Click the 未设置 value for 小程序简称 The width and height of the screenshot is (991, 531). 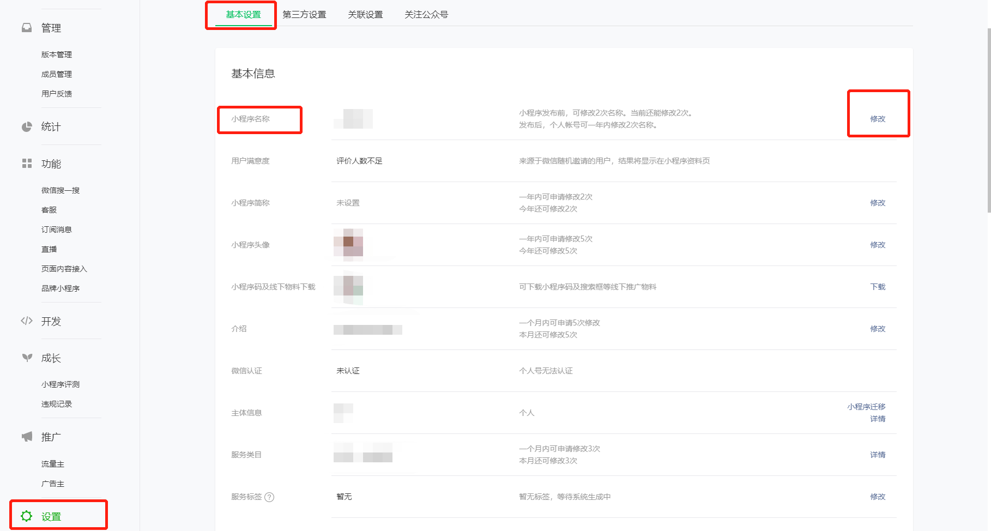coord(348,203)
